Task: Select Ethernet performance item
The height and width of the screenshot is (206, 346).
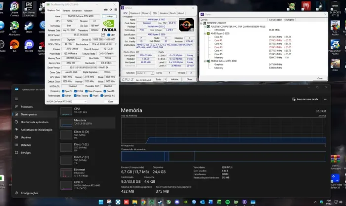Action: point(87,172)
